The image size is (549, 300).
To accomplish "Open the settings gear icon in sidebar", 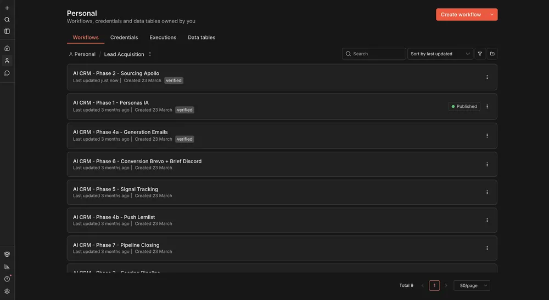I will coord(7,291).
